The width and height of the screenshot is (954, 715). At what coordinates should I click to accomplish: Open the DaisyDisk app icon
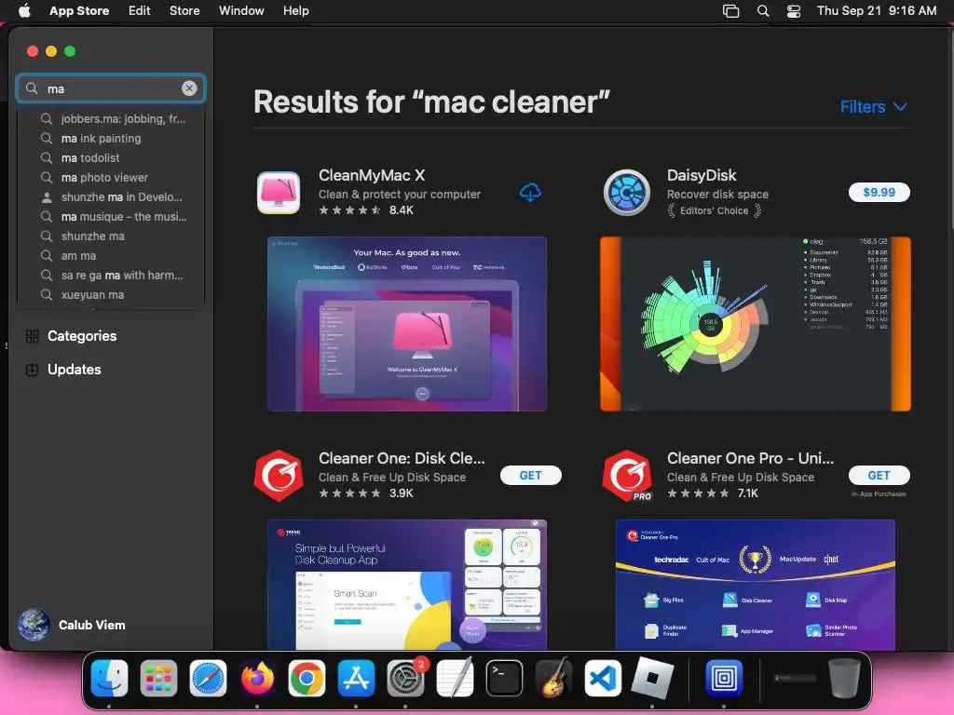[x=627, y=193]
